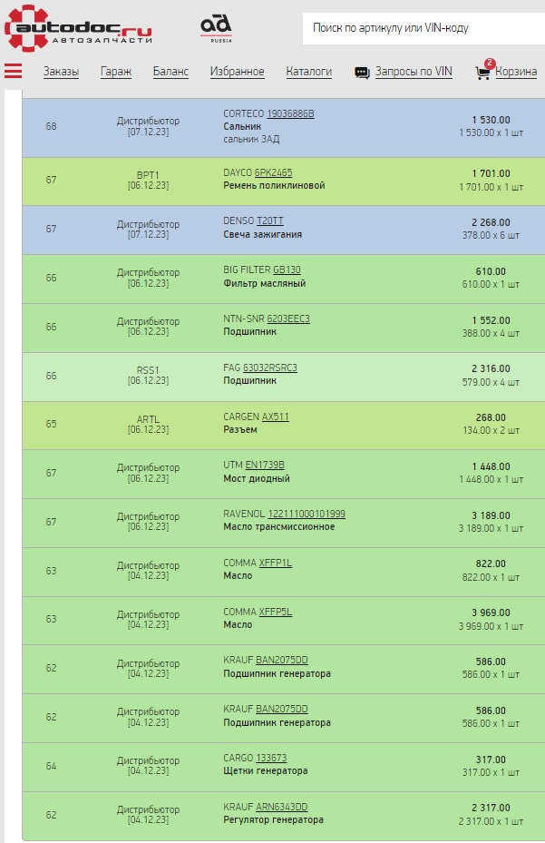The height and width of the screenshot is (843, 545).
Task: Click price 1 701.00 in DAYCO row
Action: (491, 173)
